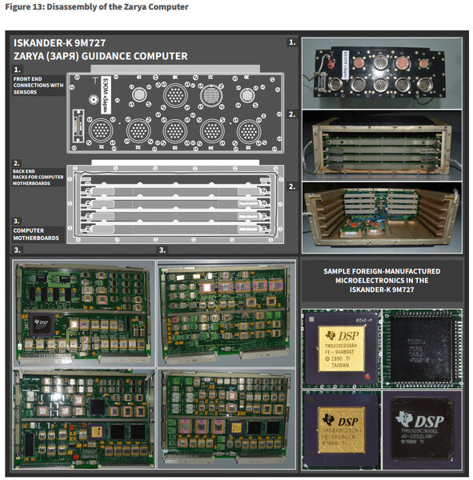Click the back end rack diagram
Image resolution: width=473 pixels, height=480 pixels.
175,204
